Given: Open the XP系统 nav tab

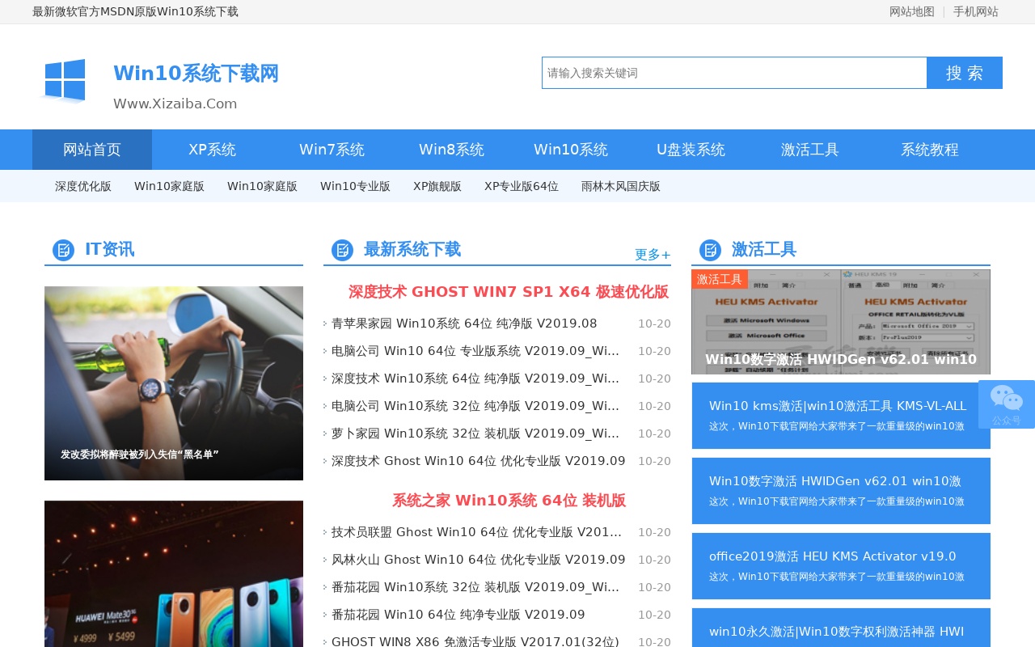Looking at the screenshot, I should coord(212,150).
